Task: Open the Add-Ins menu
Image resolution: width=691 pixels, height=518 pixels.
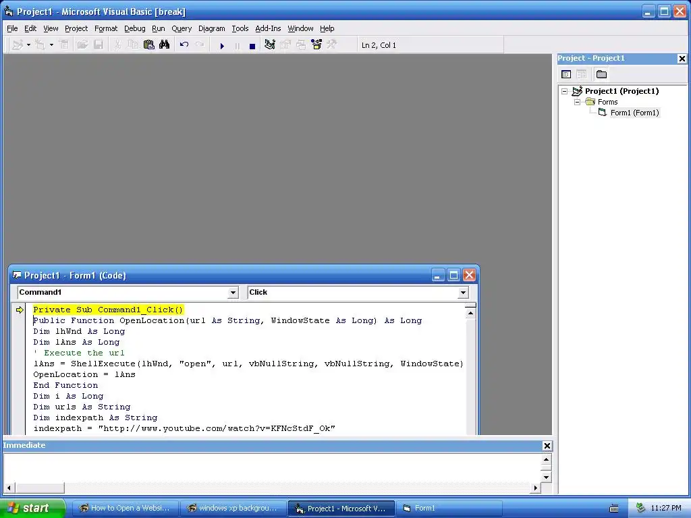Action: (x=268, y=28)
